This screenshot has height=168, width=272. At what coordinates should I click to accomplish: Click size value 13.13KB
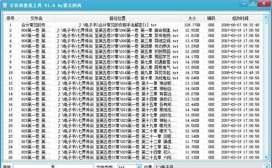192,83
